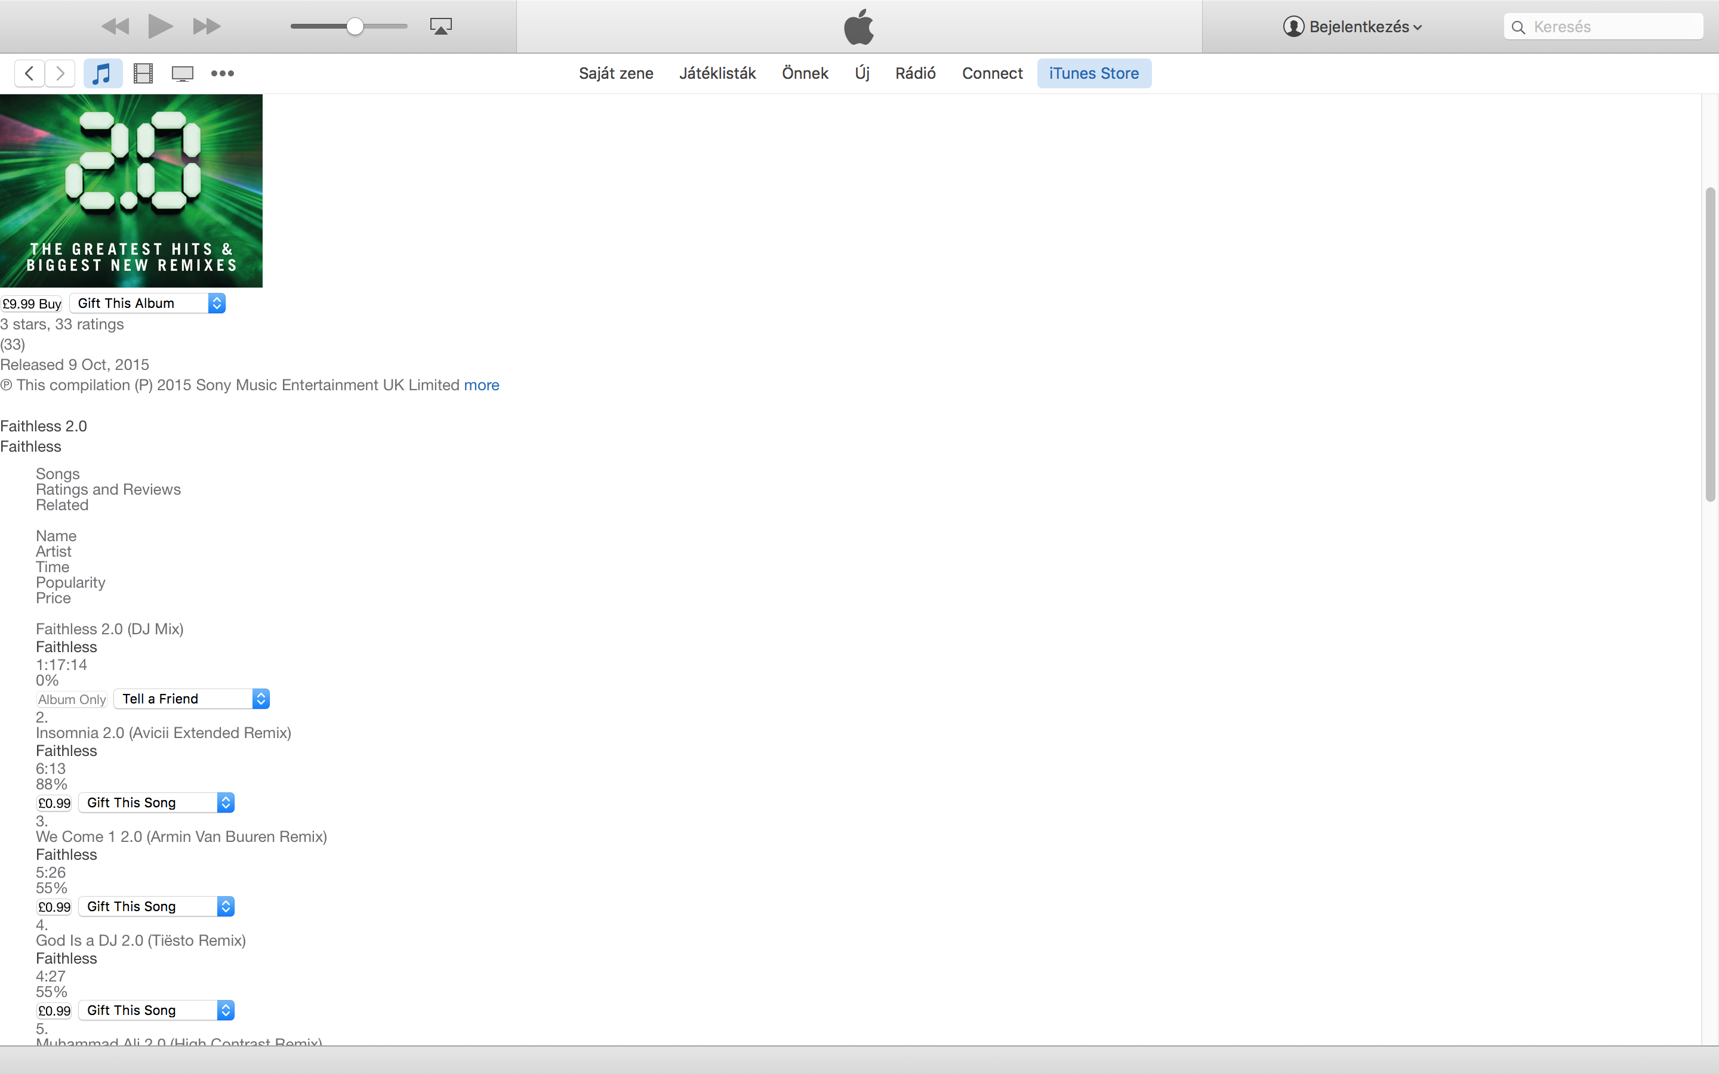Open the three-dots more media menu

coord(222,73)
